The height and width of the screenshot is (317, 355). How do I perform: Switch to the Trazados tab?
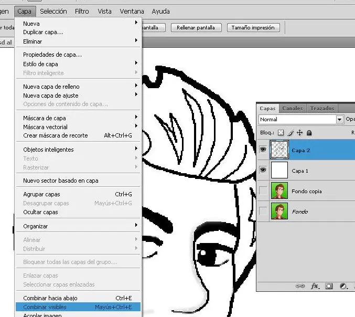tap(322, 108)
